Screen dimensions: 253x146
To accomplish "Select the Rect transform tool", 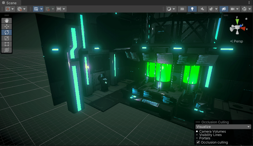I will coord(7,44).
